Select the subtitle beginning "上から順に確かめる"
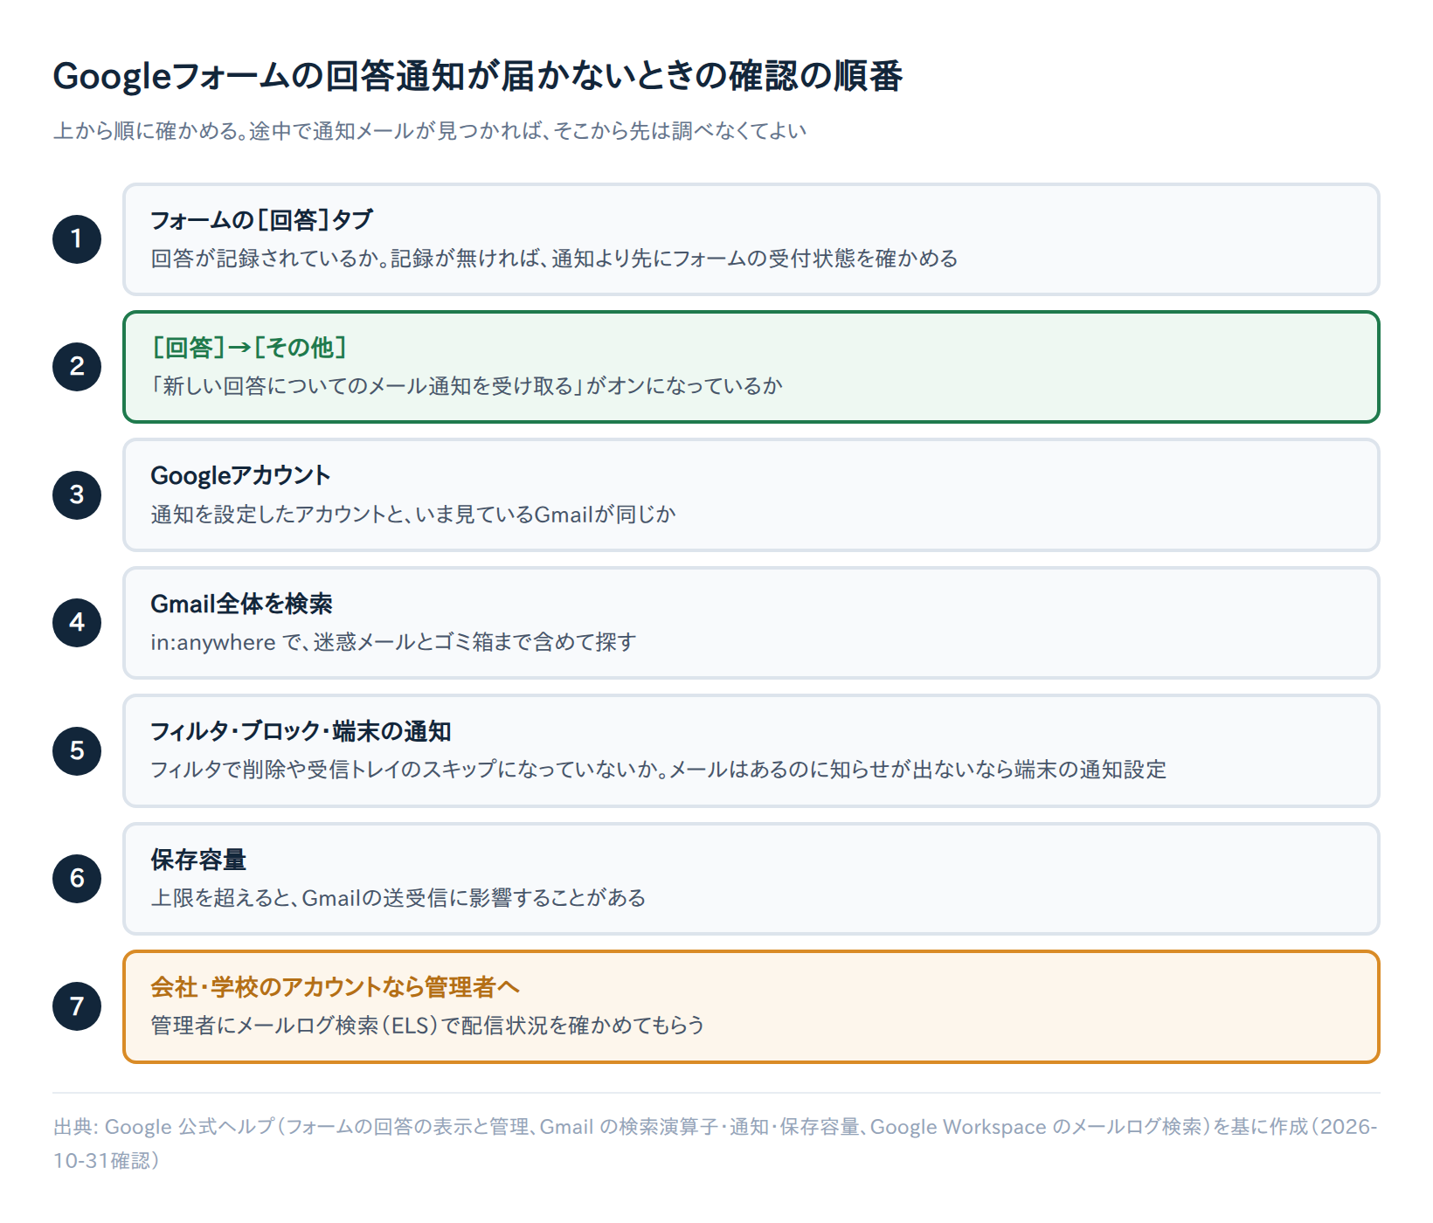Viewport: 1433px width, 1223px height. [x=430, y=131]
